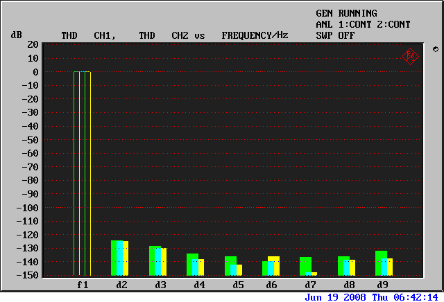
Task: Click the SWP OFF status text
Action: click(x=335, y=35)
